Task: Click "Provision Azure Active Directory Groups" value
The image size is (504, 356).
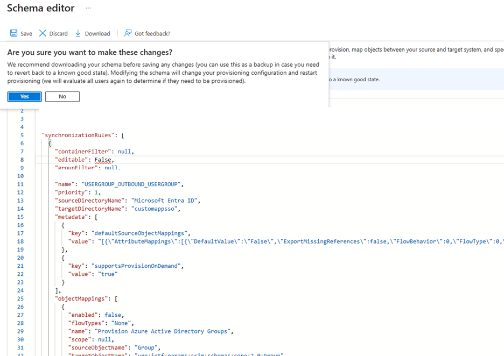Action: click(162, 331)
